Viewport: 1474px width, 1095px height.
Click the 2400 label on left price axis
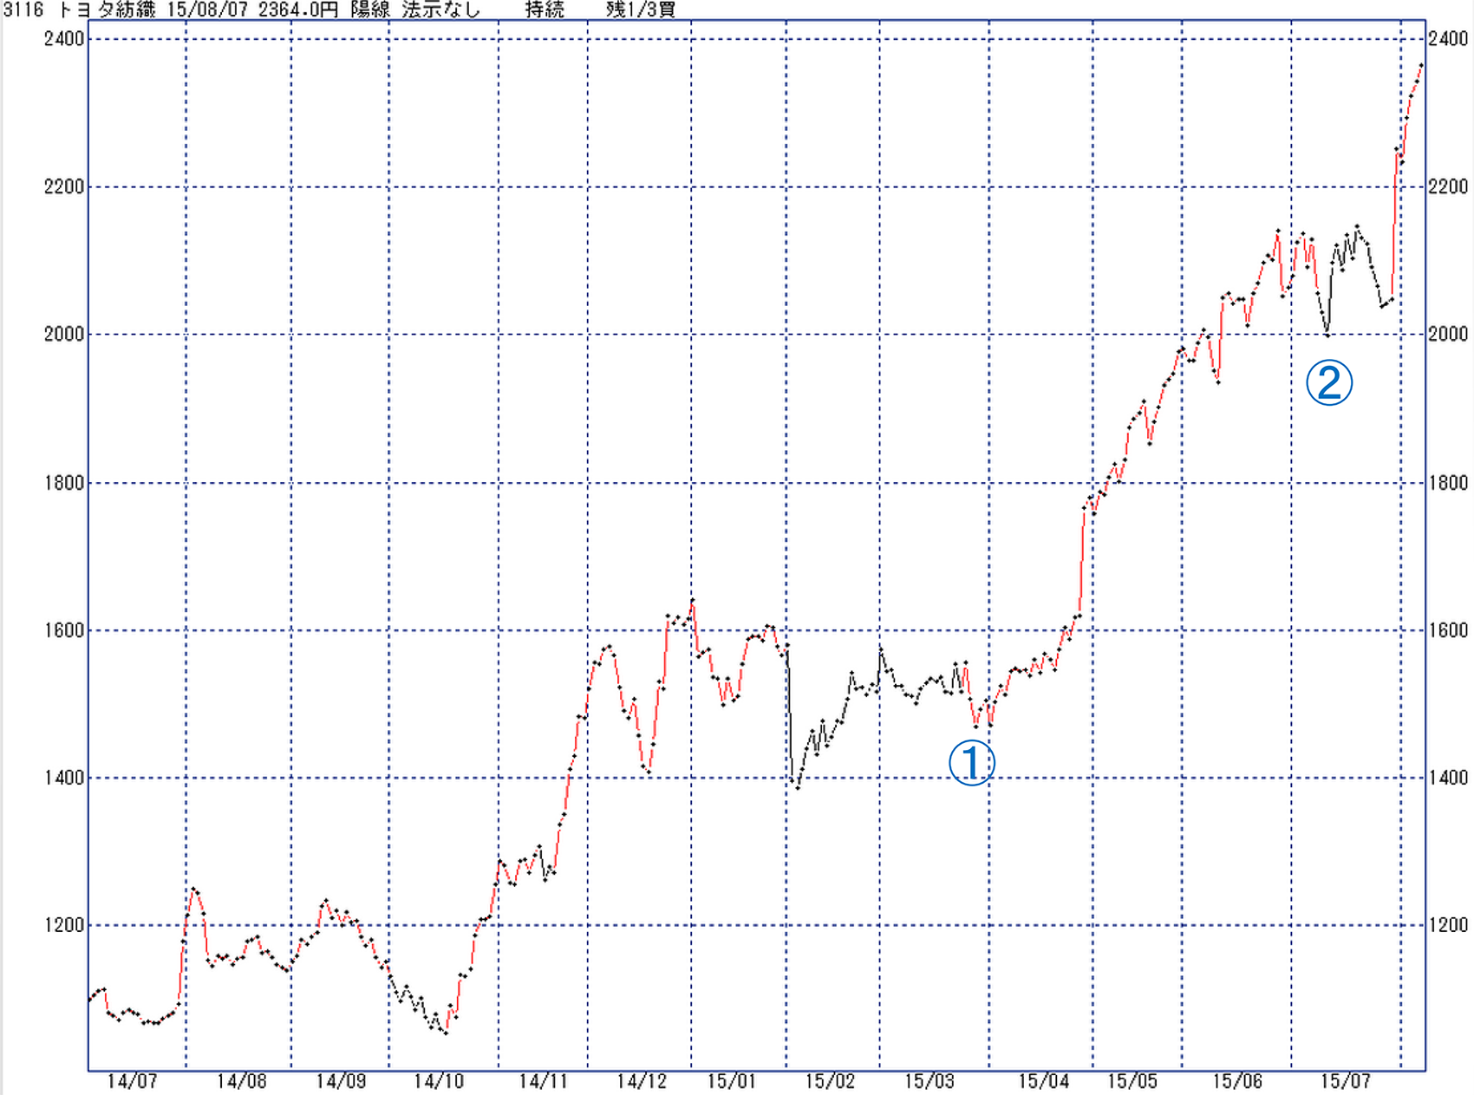[x=64, y=39]
